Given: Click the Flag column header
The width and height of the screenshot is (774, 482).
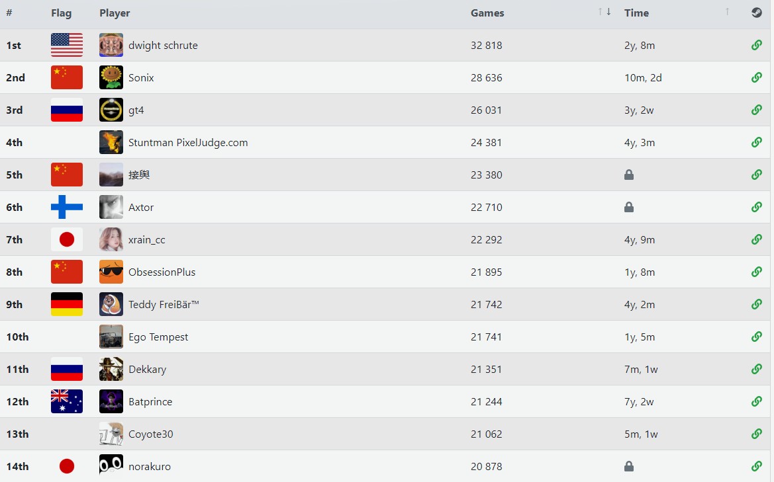Looking at the screenshot, I should [61, 13].
